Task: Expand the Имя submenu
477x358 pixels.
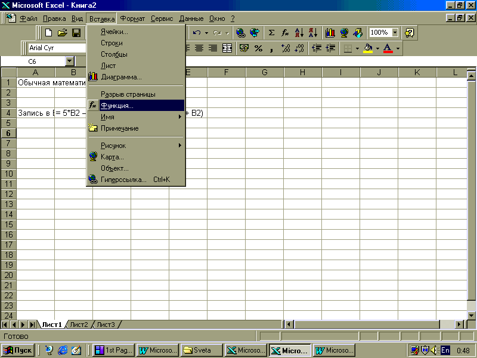Action: click(136, 117)
